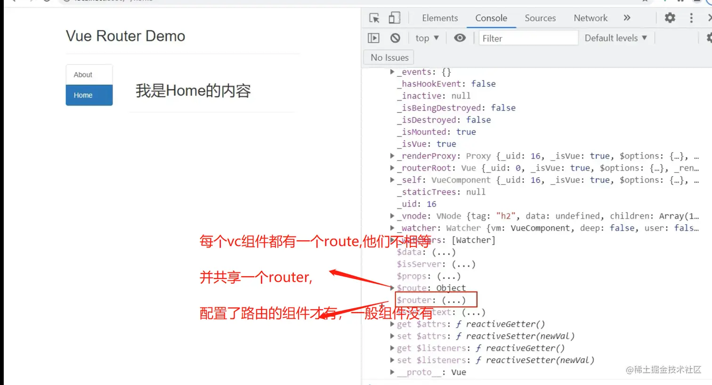This screenshot has width=712, height=385.
Task: Switch to the Console tab
Action: [x=491, y=18]
